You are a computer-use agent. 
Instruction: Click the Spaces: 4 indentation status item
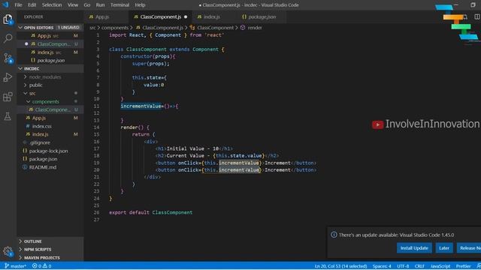coord(382,266)
